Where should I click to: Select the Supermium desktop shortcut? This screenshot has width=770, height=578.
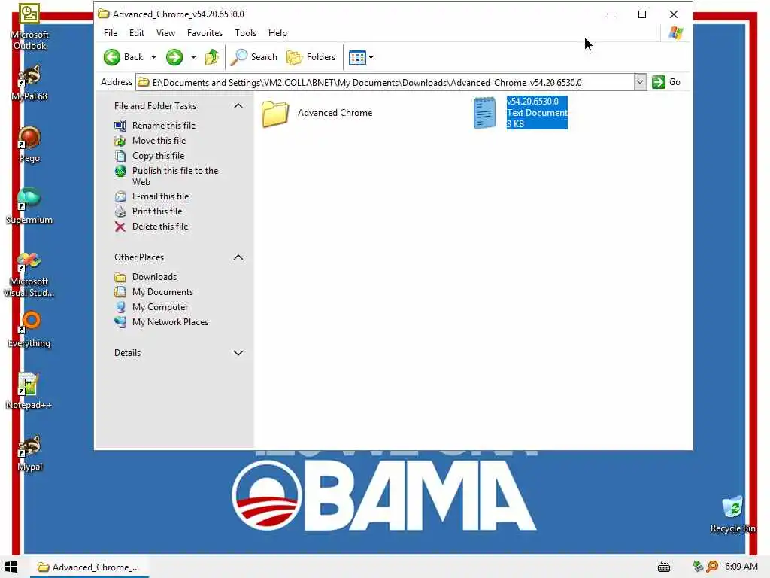click(x=29, y=206)
